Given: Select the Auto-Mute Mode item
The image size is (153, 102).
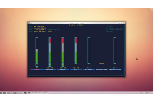Looking at the screenshot, I should coord(102,70).
